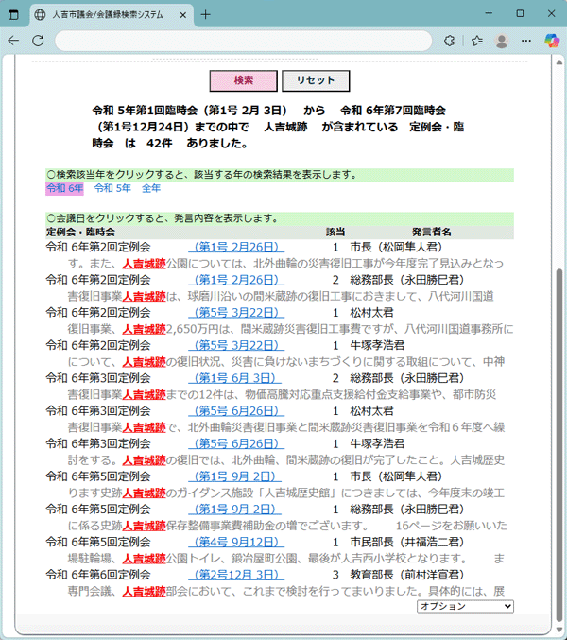This screenshot has width=567, height=640.
Task: Click the 検索 button
Action: (x=244, y=80)
